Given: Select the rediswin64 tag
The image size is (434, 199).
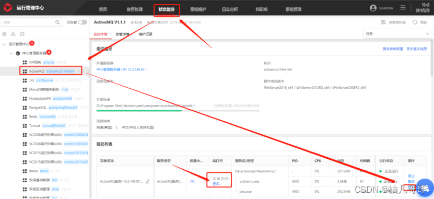Looking at the screenshot, I should (48, 116).
